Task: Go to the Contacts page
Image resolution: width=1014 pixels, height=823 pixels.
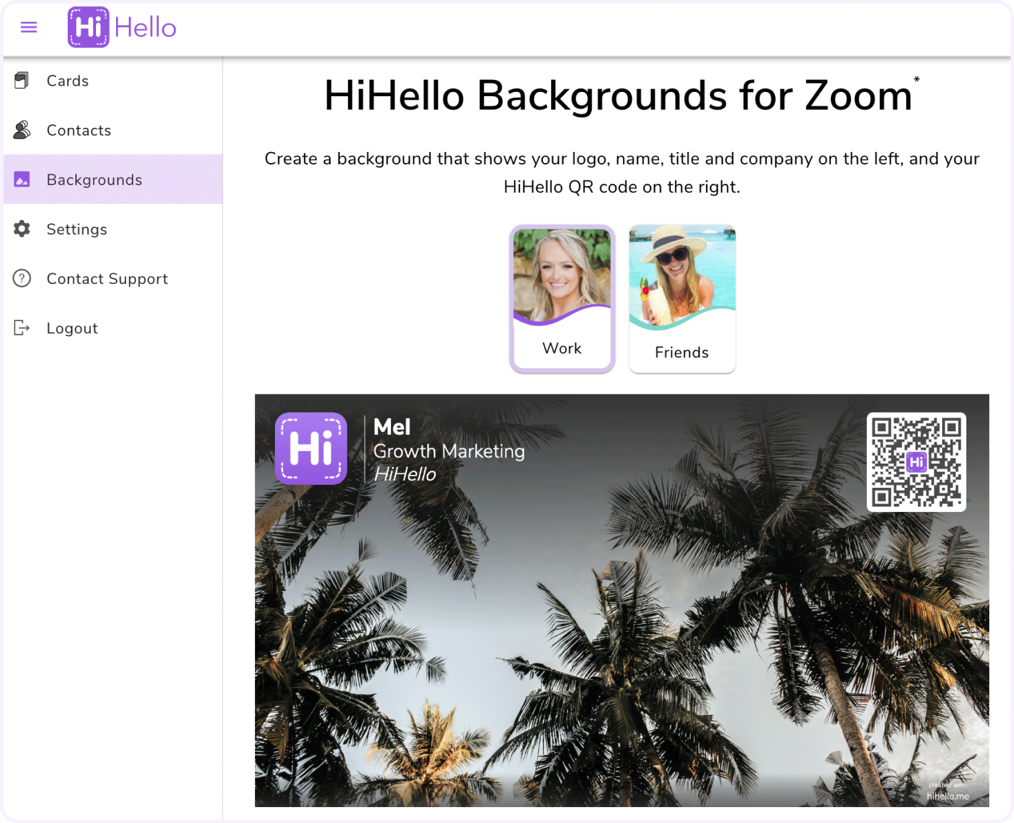Action: (x=113, y=130)
